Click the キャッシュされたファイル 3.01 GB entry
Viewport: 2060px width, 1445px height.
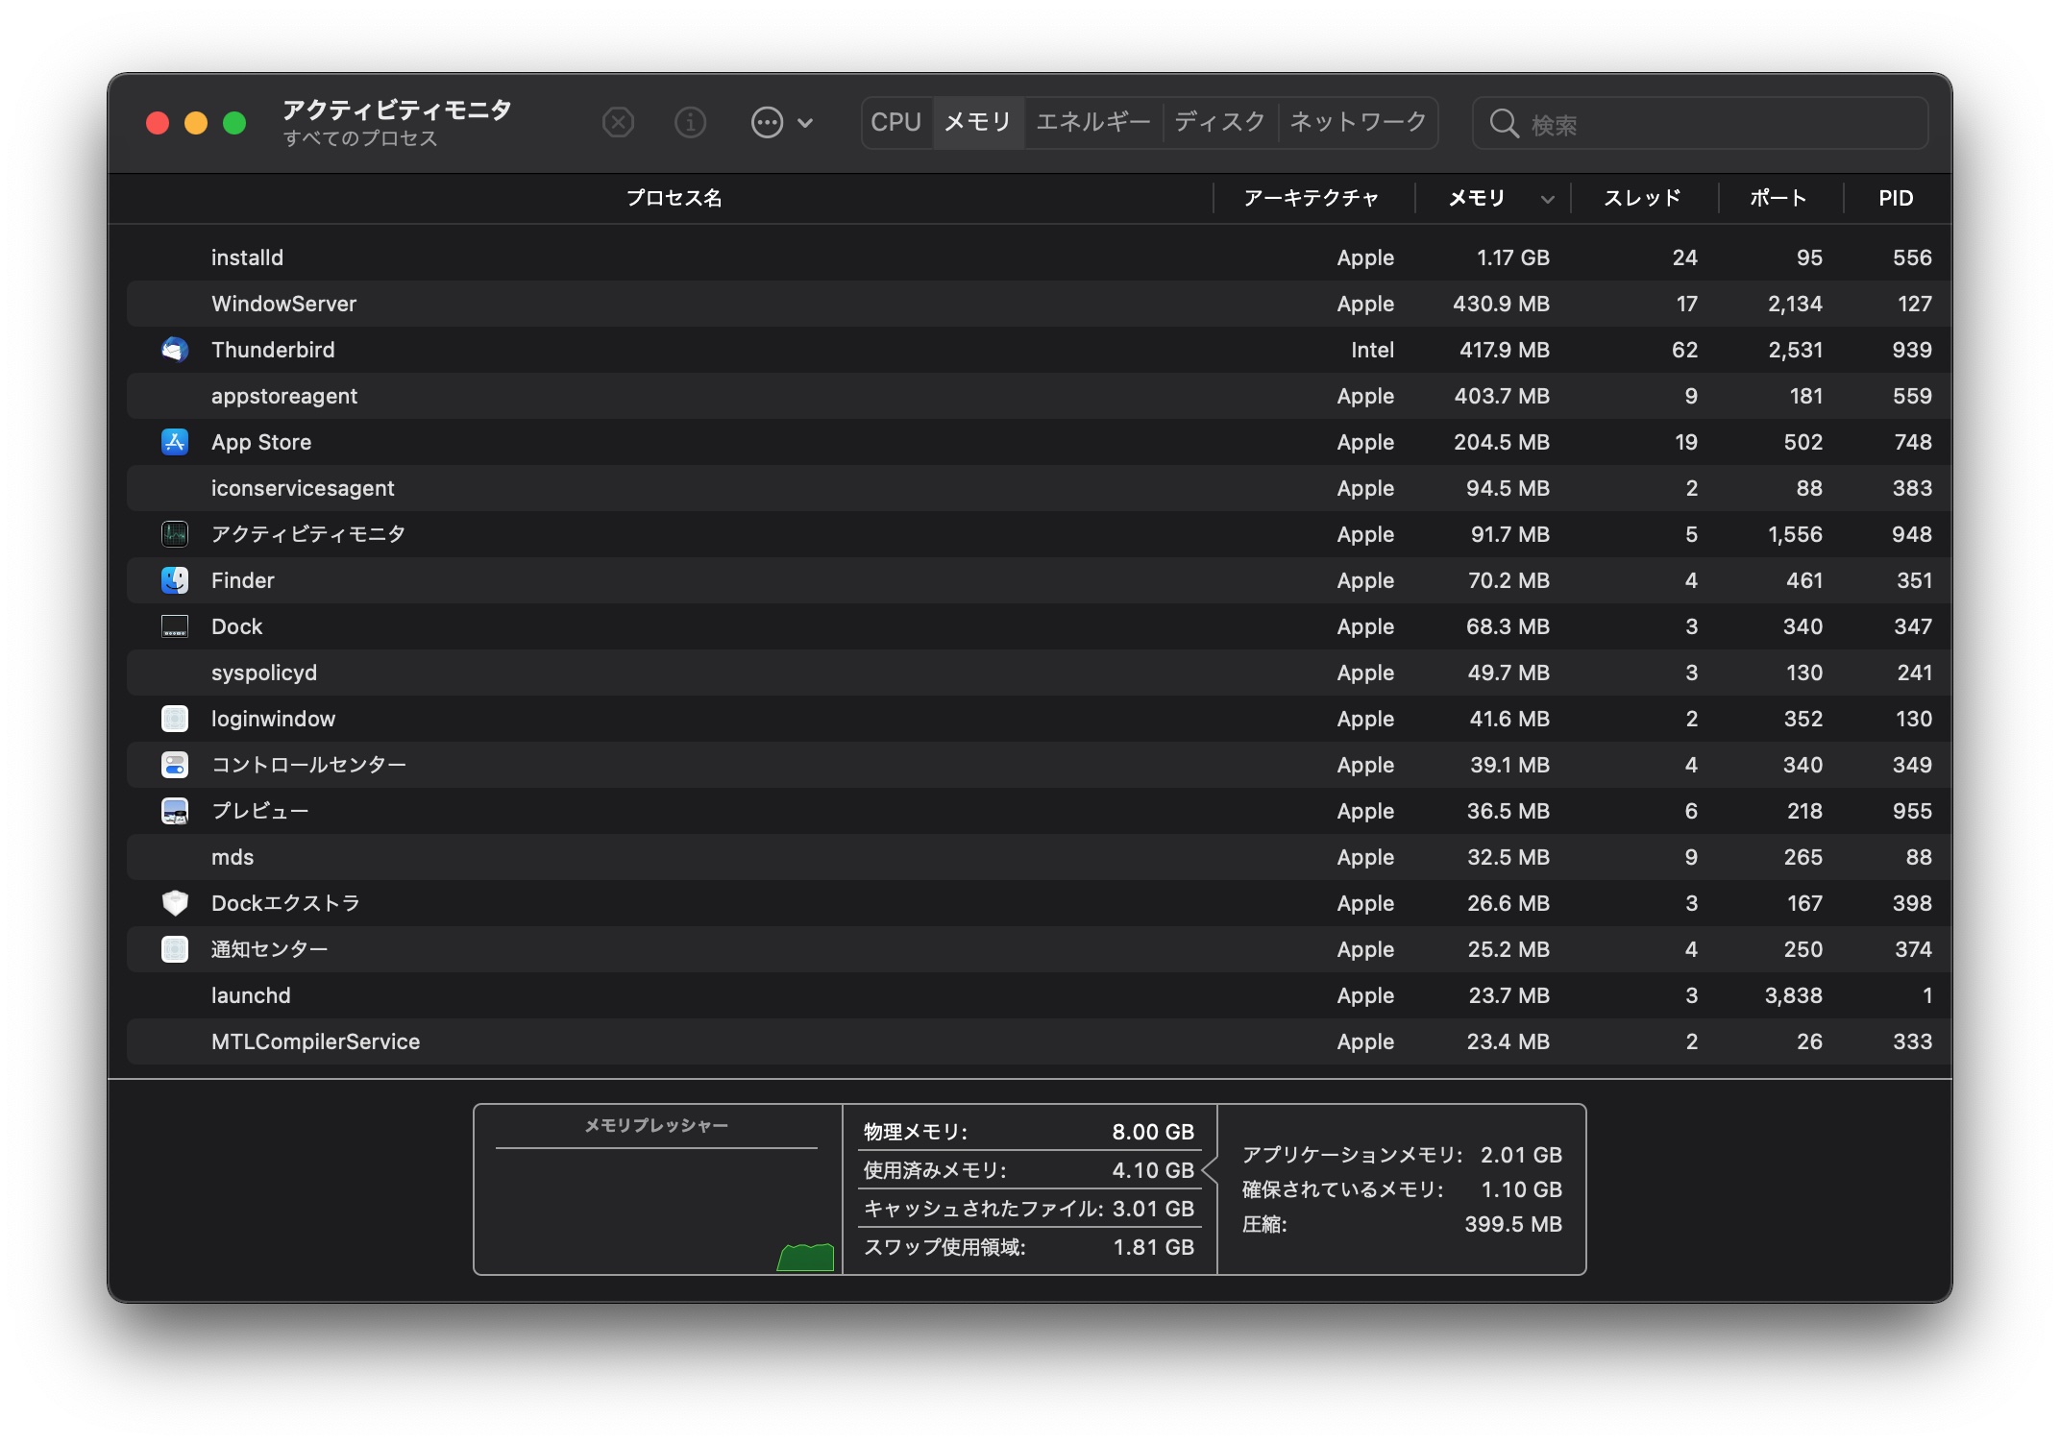tap(1028, 1209)
